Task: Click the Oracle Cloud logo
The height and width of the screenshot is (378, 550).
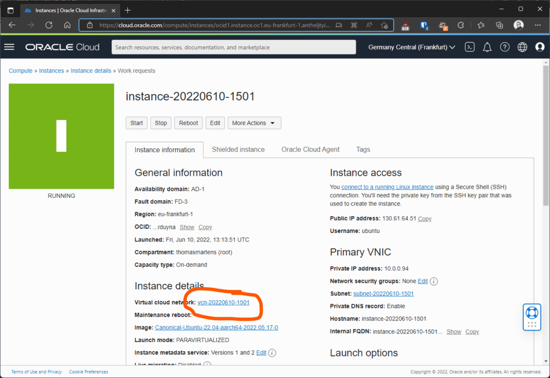Action: click(x=62, y=47)
